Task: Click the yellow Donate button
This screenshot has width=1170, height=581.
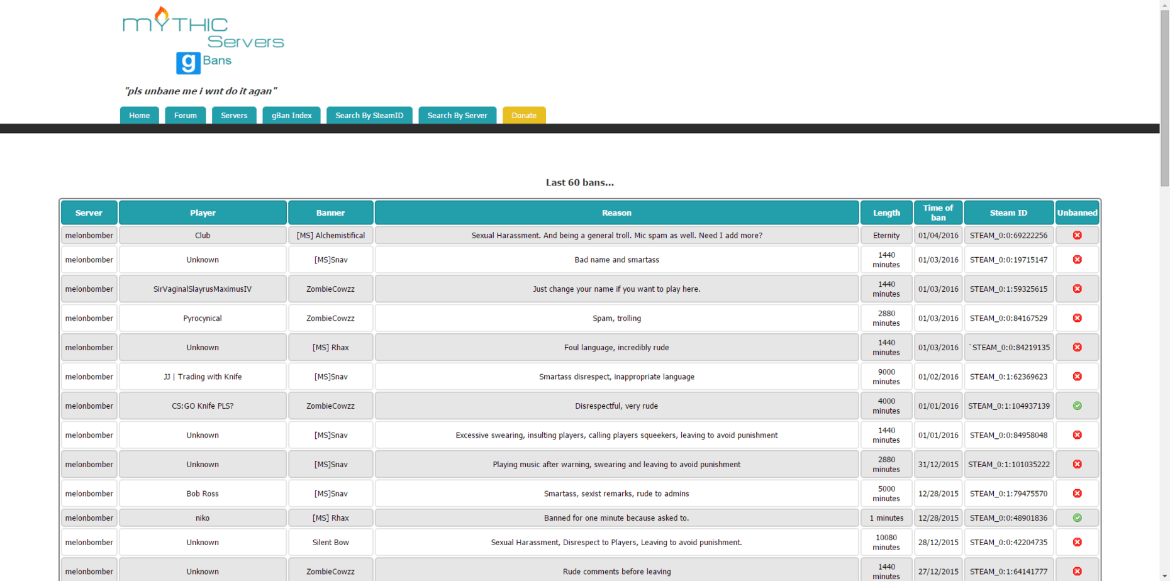Action: point(524,115)
